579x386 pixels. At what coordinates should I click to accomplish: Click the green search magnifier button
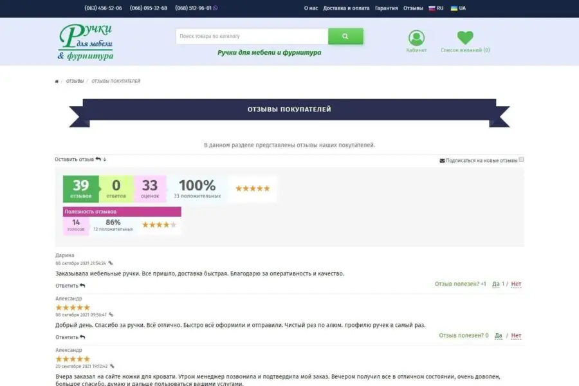345,37
